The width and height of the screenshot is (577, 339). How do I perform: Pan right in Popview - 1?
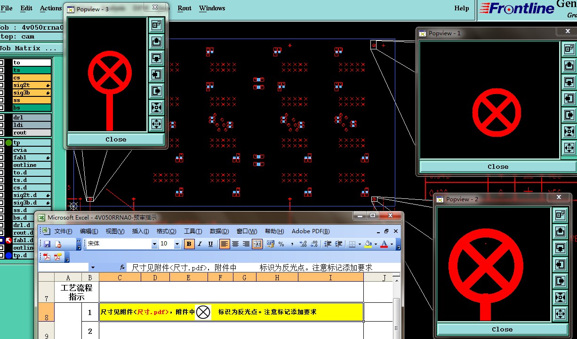pyautogui.click(x=569, y=115)
